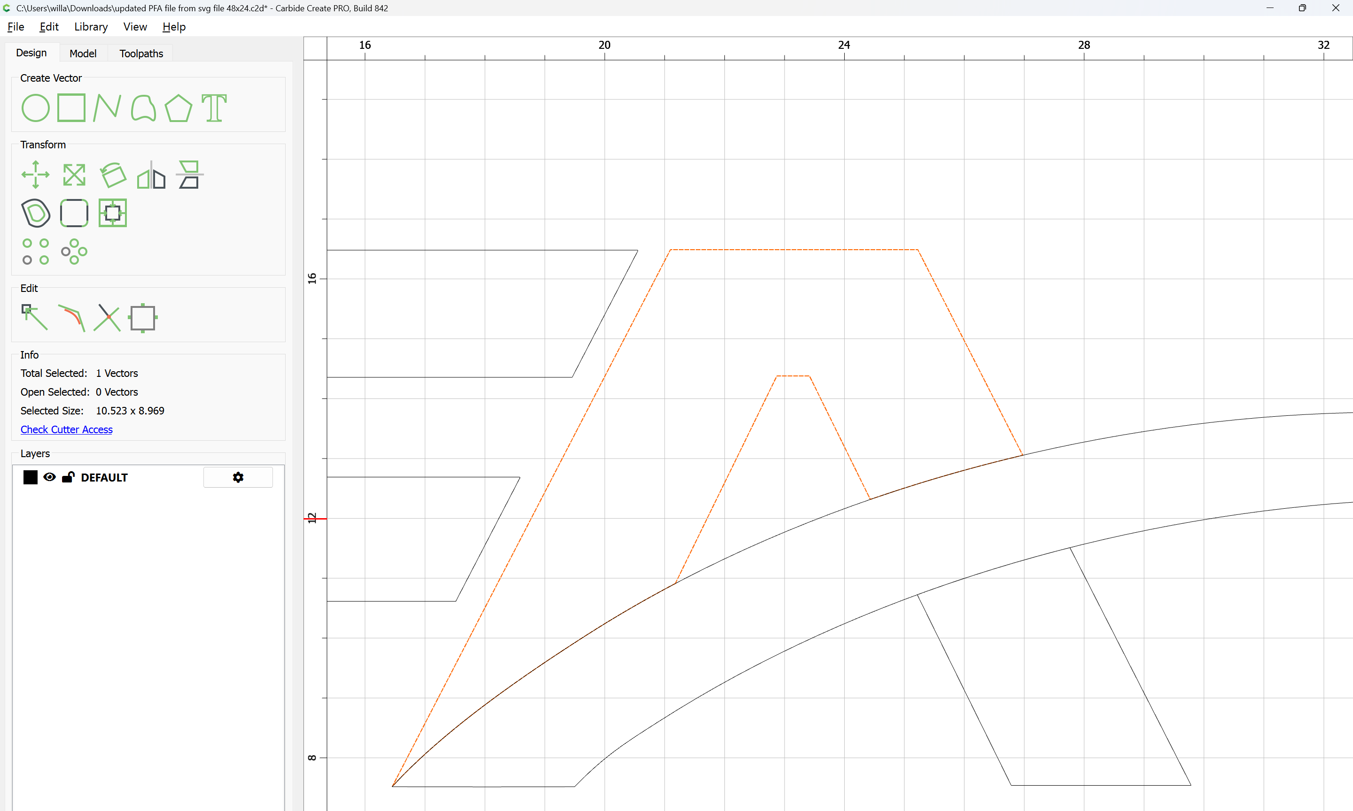Choose the Create Polygon pentagon tool
The height and width of the screenshot is (811, 1353).
point(178,107)
